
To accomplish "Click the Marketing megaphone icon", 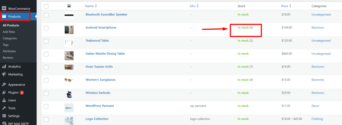I will coord(4,75).
